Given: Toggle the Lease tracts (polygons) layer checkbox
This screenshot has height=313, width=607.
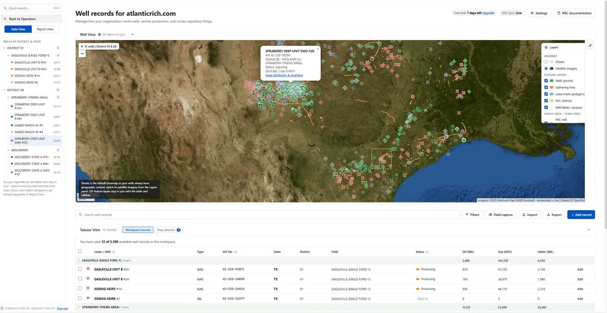Looking at the screenshot, I should pyautogui.click(x=546, y=94).
